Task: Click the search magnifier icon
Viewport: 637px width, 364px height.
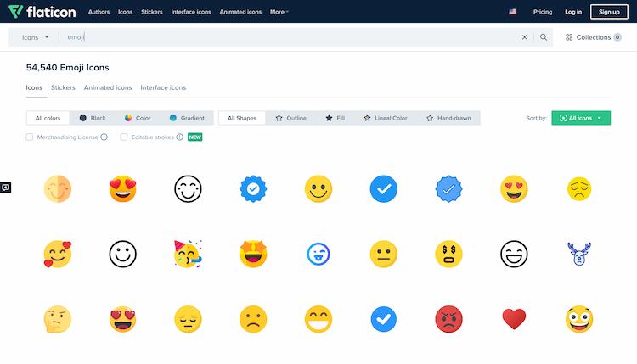Action: coord(544,37)
